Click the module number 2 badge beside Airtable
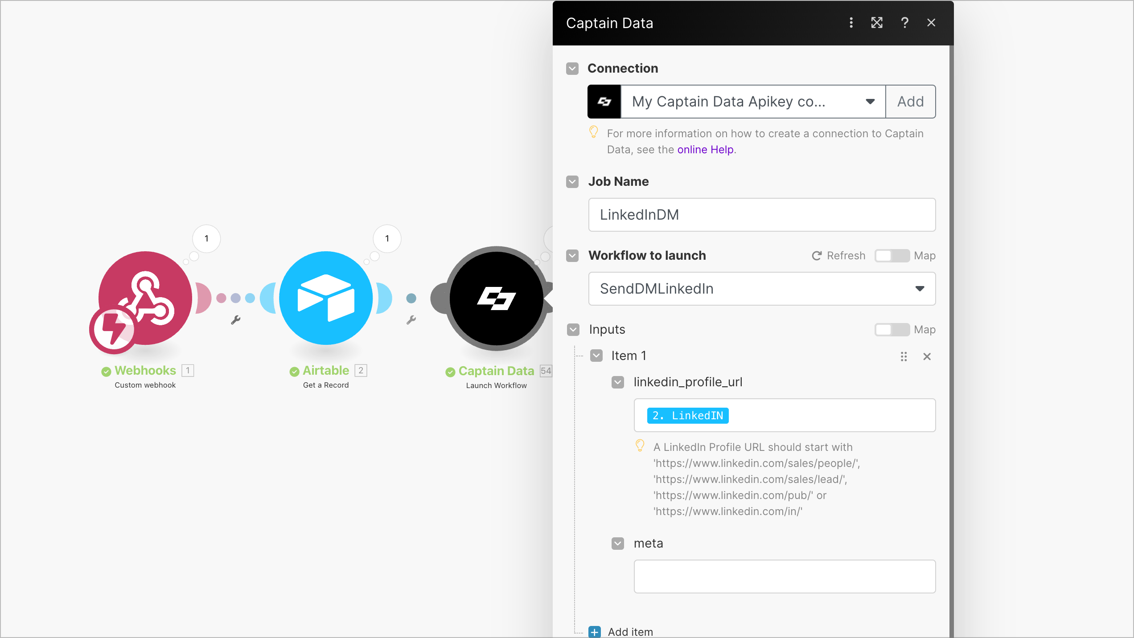The width and height of the screenshot is (1134, 638). coord(361,371)
